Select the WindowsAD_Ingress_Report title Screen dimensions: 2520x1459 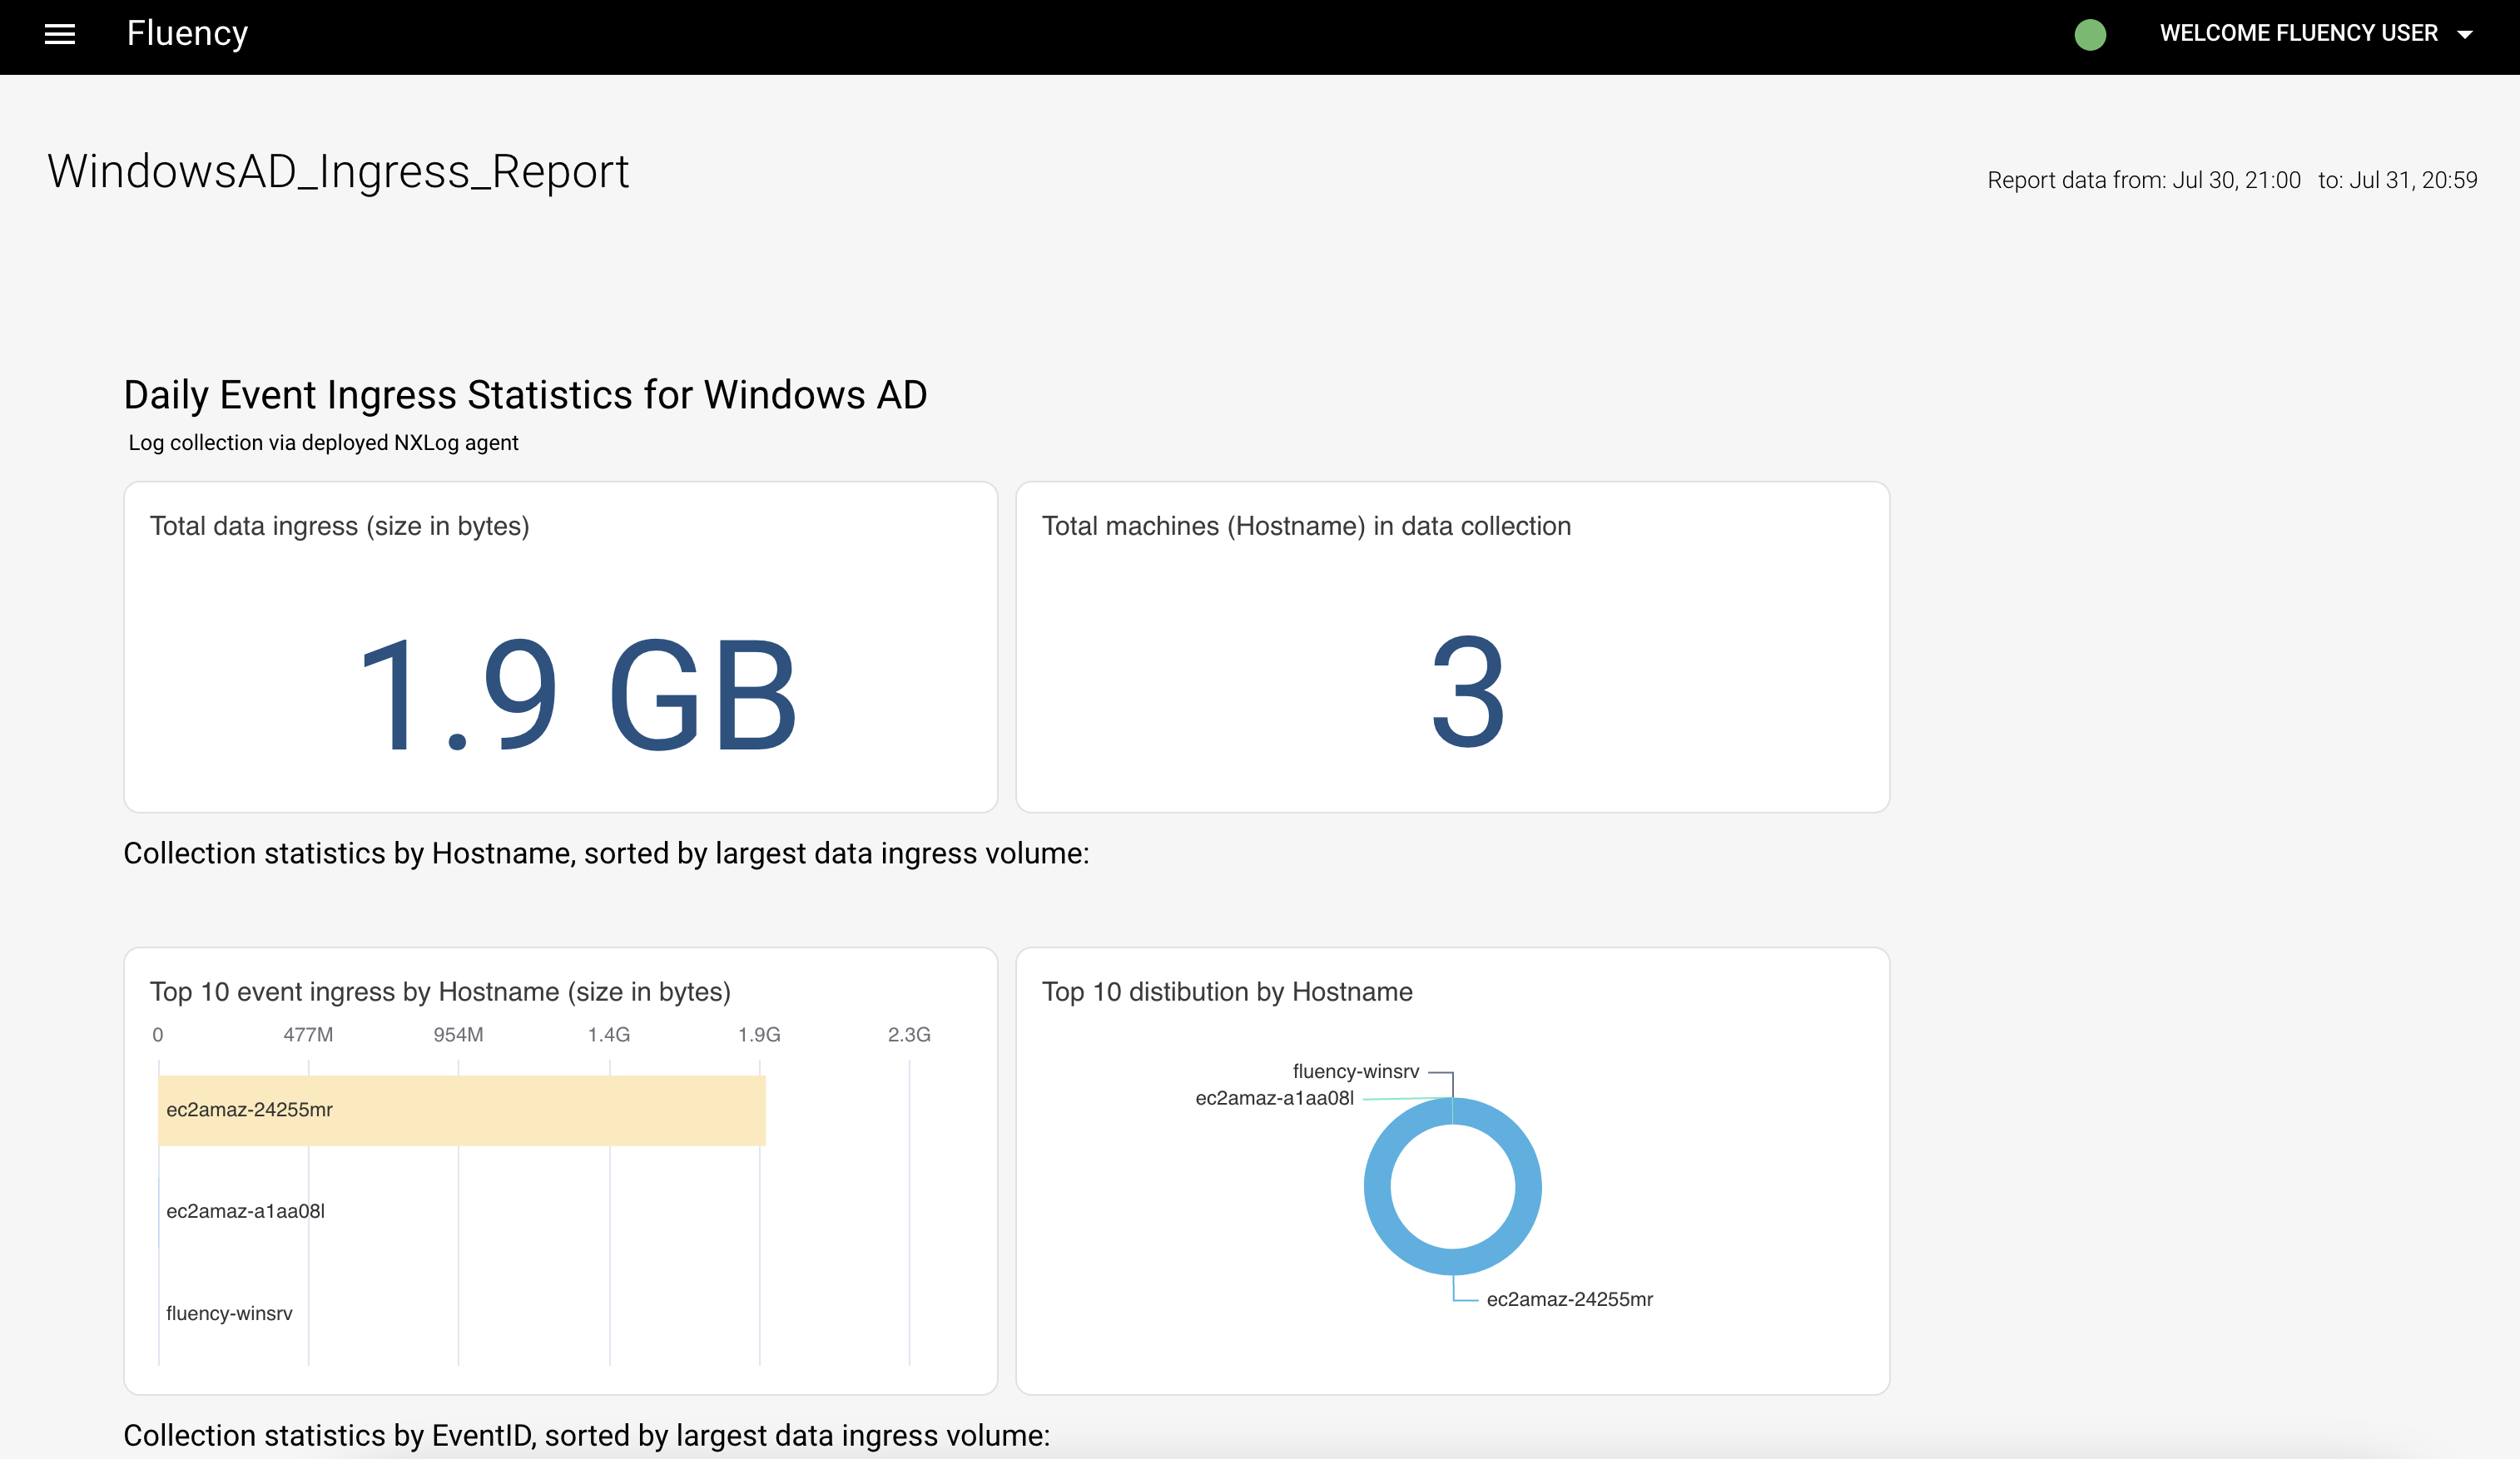(x=338, y=172)
